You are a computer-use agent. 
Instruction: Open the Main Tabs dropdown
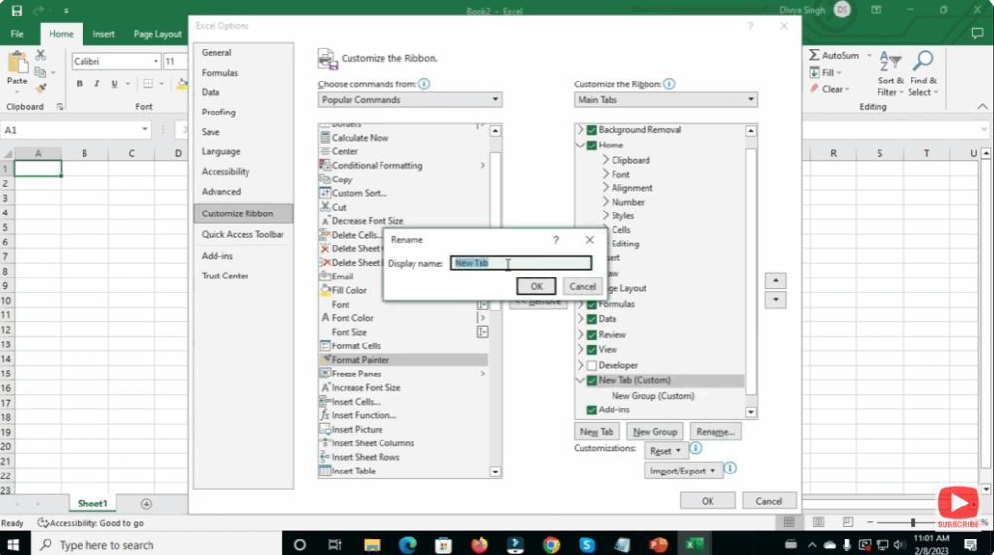point(665,100)
